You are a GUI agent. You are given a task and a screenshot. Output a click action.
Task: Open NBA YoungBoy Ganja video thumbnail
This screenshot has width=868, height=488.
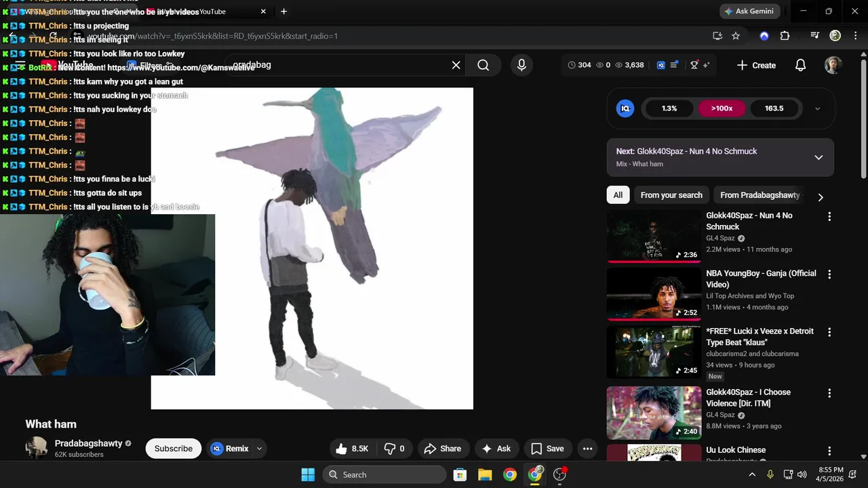(x=654, y=293)
